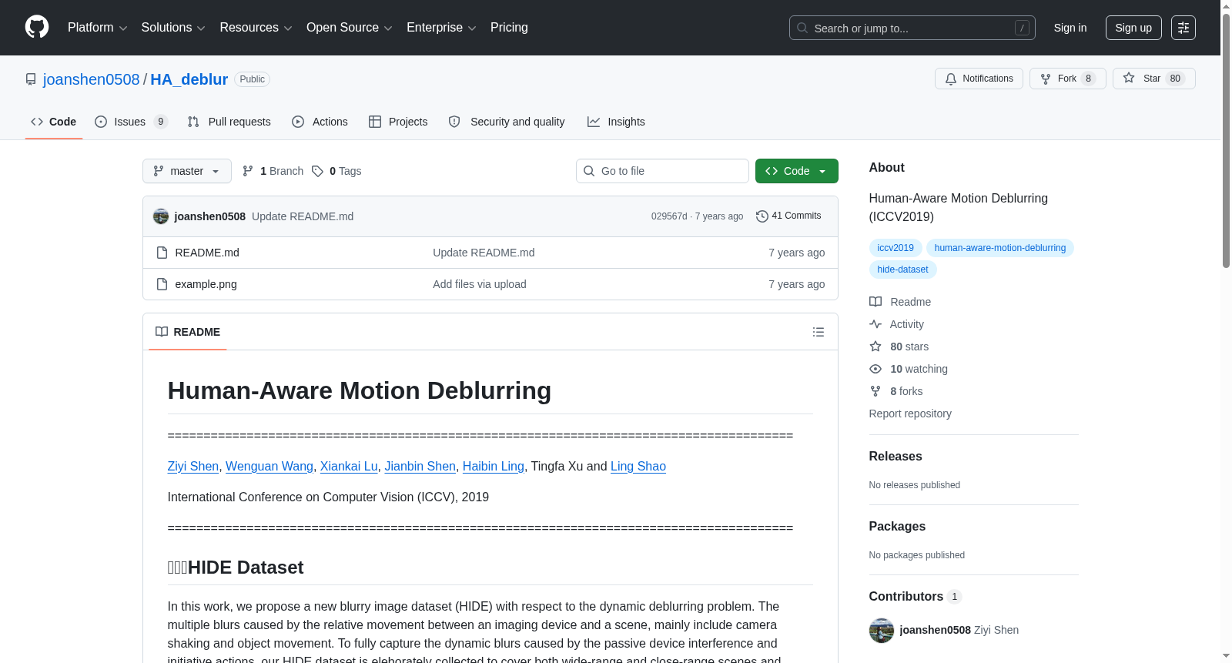Click the repository icon beside joanshen0508

click(x=31, y=79)
